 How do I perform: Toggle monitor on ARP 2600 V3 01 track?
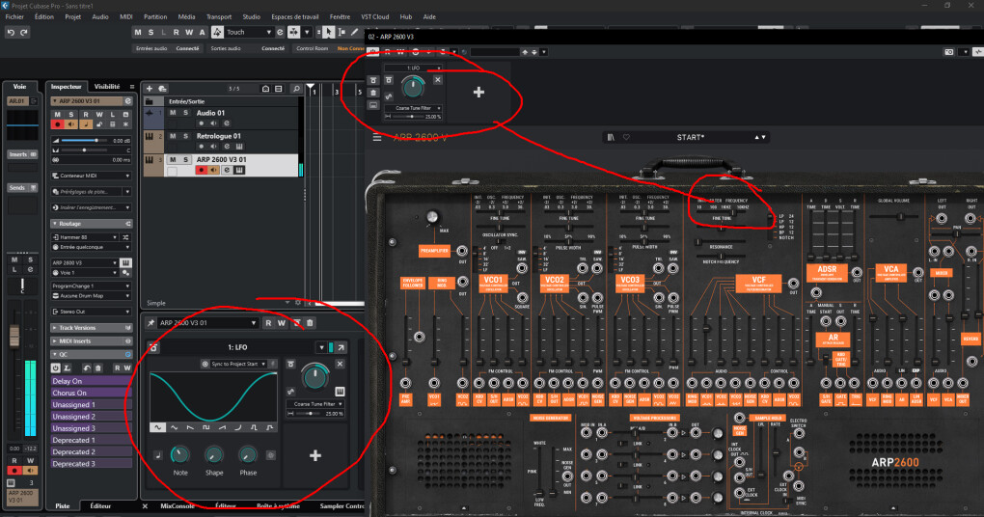click(213, 170)
